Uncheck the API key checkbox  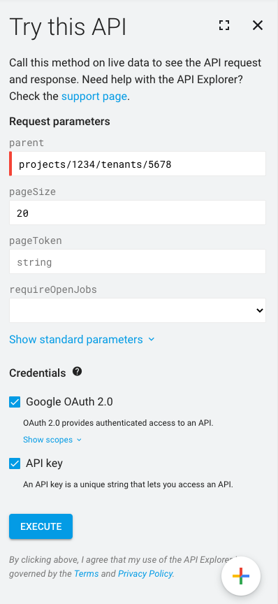15,463
